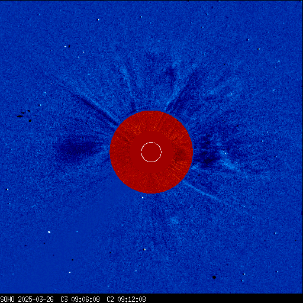The height and width of the screenshot is (303, 303).
Task: Click the star directly below the disk near the bottom
Action: coord(144,250)
